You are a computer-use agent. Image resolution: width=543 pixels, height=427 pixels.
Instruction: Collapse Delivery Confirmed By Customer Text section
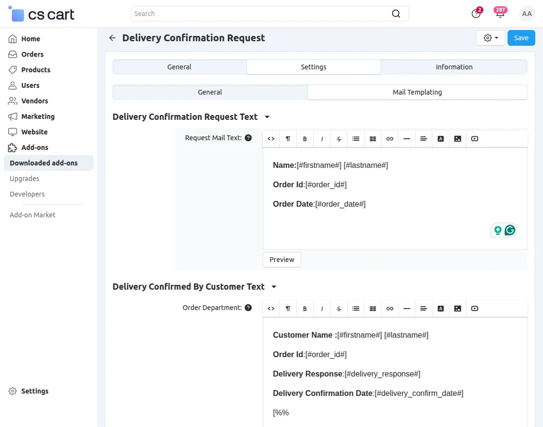274,287
